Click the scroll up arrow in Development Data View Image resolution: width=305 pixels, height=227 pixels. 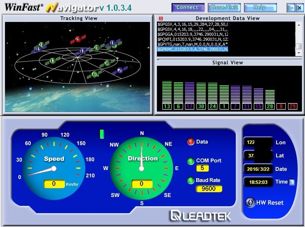tap(298, 25)
